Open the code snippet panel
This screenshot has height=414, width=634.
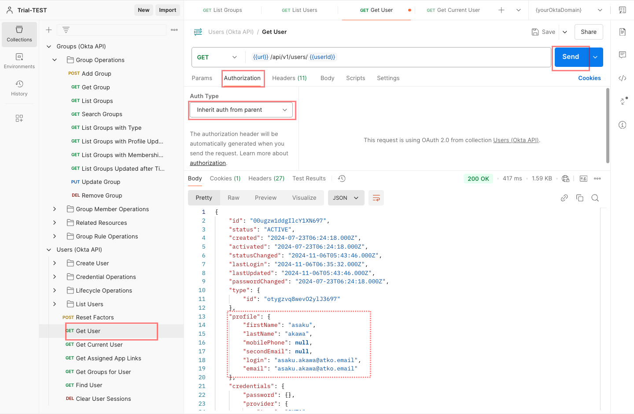622,78
